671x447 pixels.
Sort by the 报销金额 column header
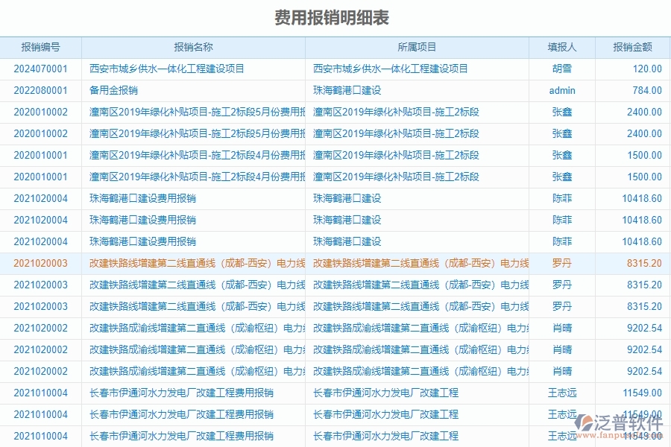click(631, 46)
